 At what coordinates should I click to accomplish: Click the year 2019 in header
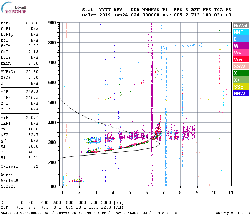click(105, 15)
